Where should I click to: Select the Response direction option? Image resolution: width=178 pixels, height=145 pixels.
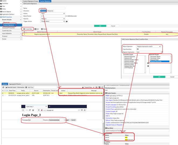(50, 11)
